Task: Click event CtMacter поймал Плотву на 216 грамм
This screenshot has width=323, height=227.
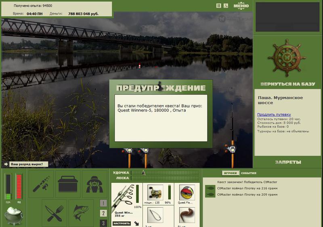Action: pos(247,188)
